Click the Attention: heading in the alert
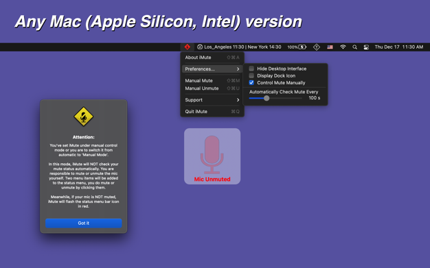 (x=84, y=137)
